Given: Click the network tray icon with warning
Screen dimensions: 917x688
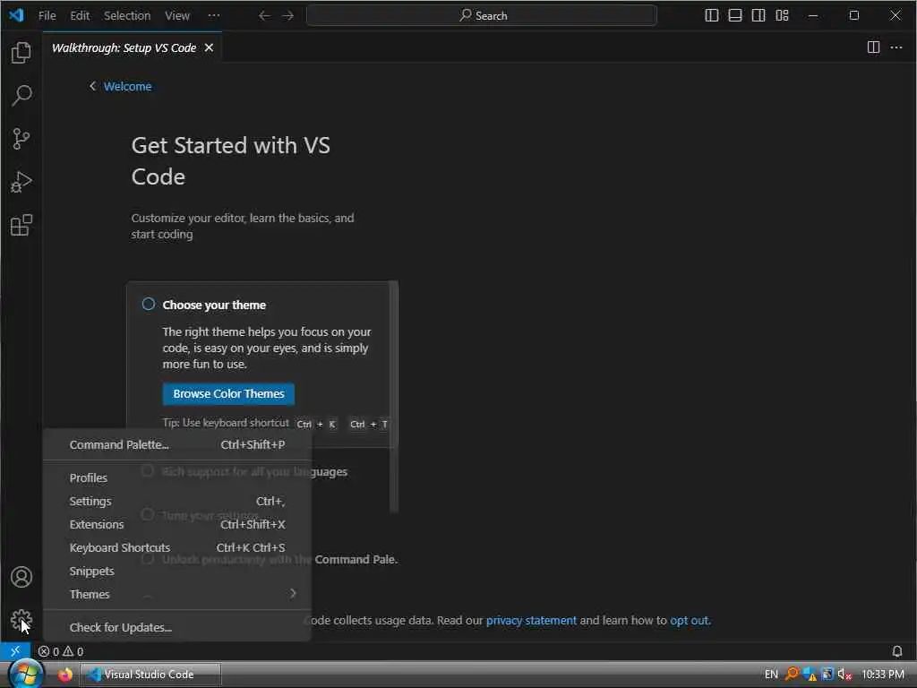Looking at the screenshot, I should (x=810, y=675).
